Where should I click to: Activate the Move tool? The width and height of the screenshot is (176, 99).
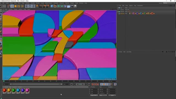pos(12,6)
